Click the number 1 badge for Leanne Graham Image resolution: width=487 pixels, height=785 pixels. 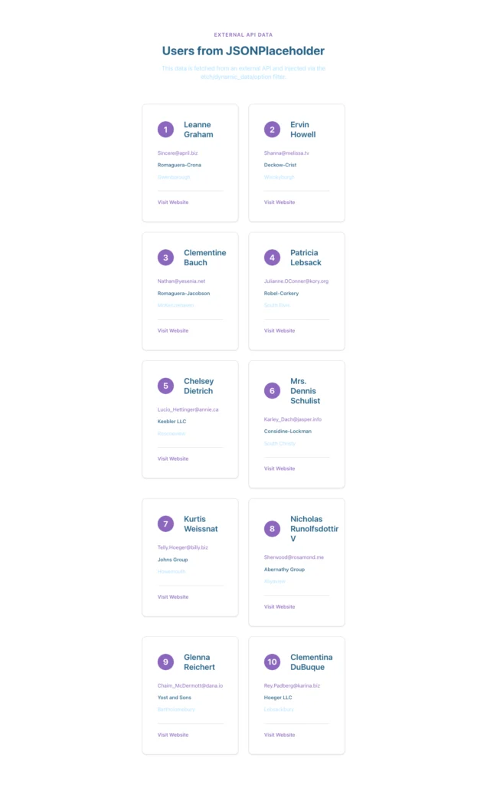165,130
